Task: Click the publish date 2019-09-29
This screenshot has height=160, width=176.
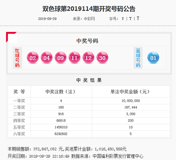Action: pos(47,19)
